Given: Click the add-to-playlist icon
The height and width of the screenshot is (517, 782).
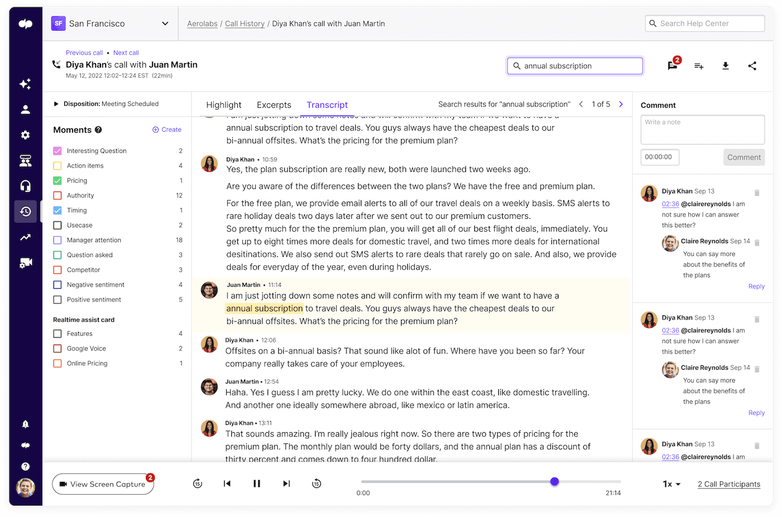Looking at the screenshot, I should point(699,66).
